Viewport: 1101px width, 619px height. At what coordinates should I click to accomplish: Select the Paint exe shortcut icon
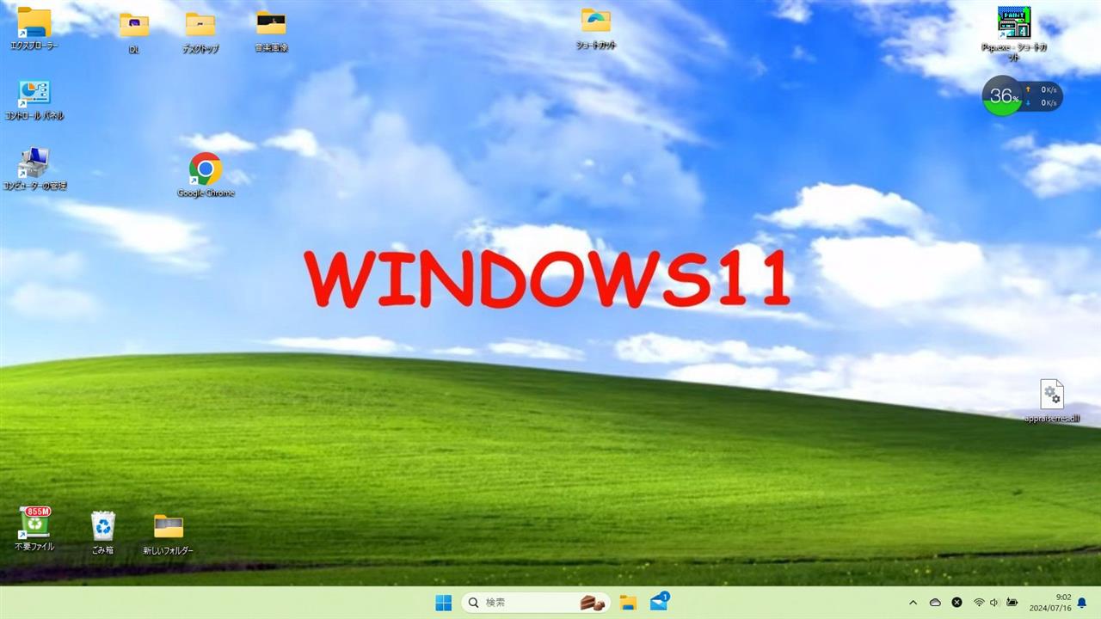point(1014,34)
